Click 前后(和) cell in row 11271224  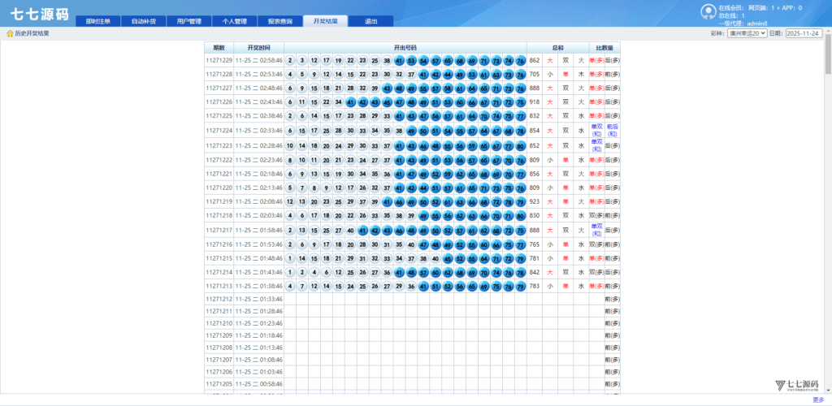point(613,131)
